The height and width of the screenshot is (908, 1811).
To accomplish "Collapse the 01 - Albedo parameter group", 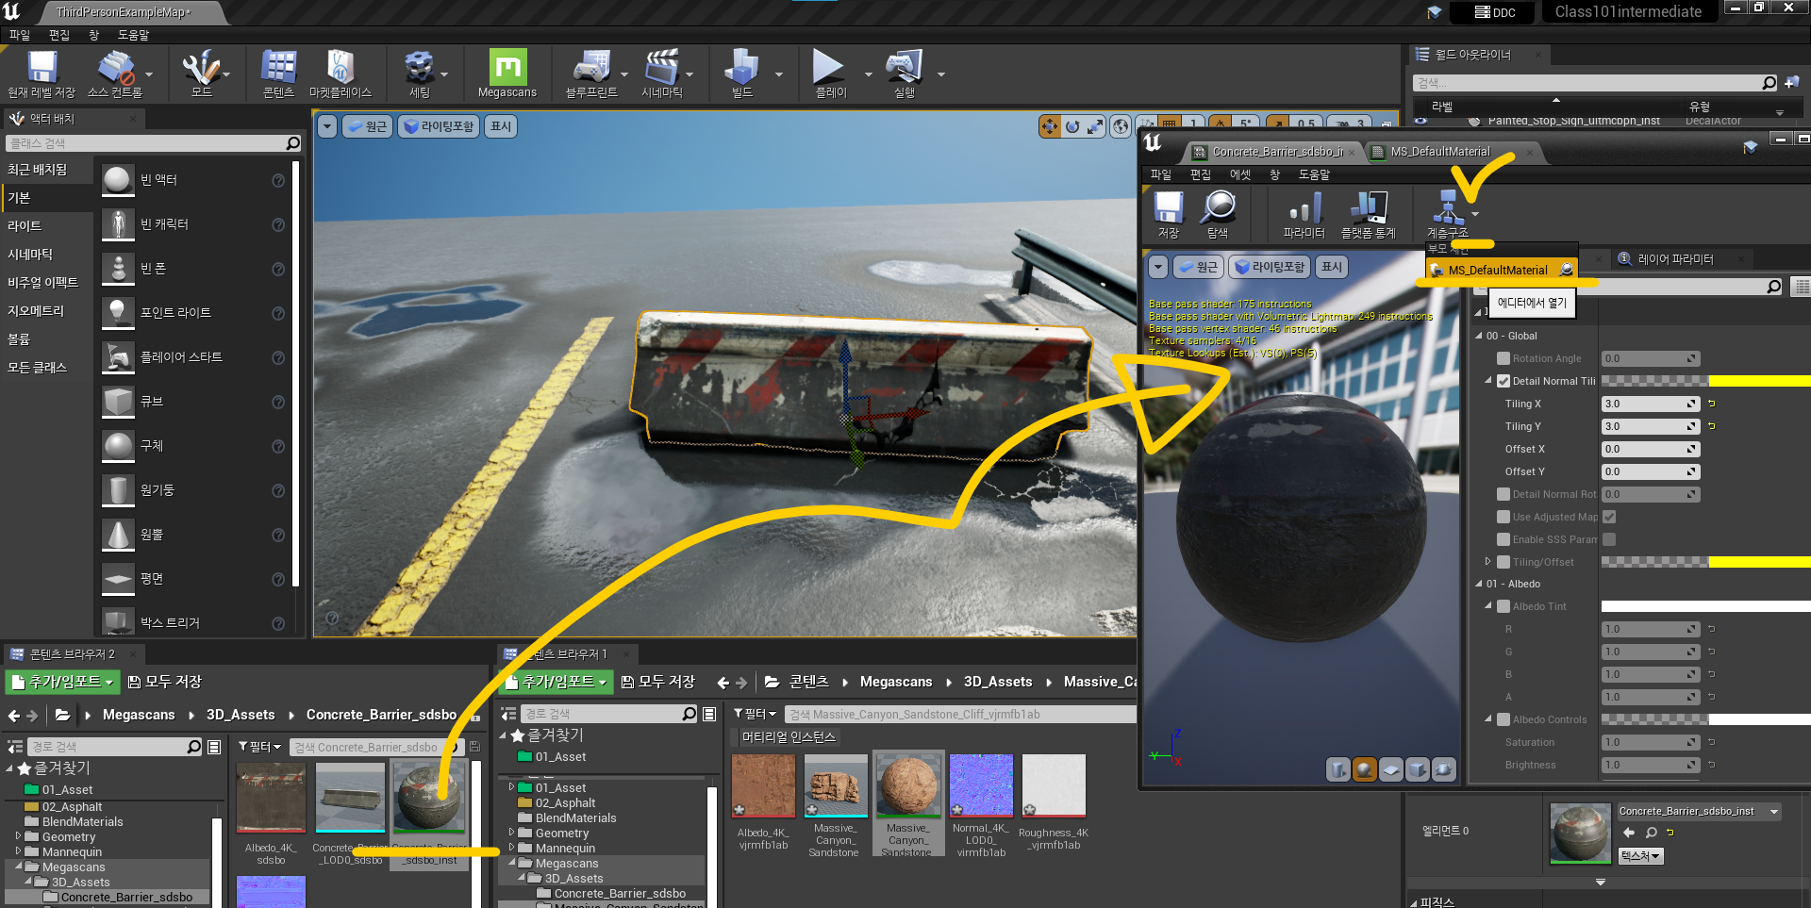I will click(x=1479, y=584).
